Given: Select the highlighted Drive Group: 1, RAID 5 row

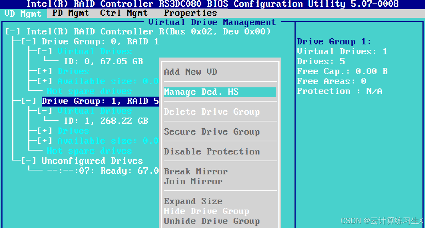Looking at the screenshot, I should coord(100,102).
